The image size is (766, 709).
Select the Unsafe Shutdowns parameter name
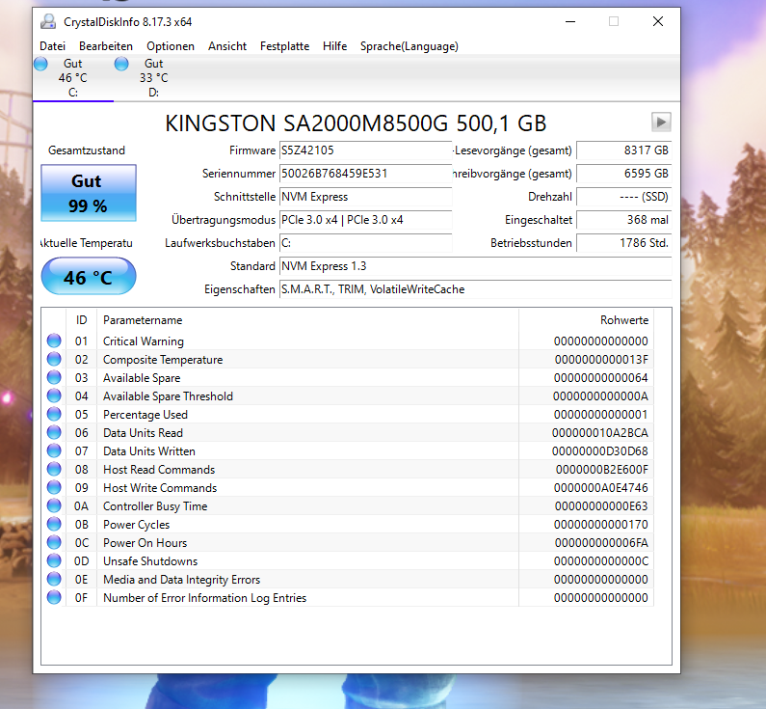tap(150, 561)
